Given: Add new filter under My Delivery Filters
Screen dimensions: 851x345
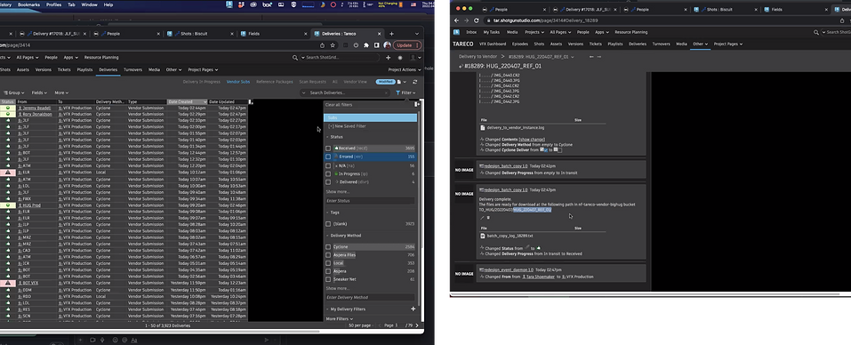Looking at the screenshot, I should click(x=413, y=309).
